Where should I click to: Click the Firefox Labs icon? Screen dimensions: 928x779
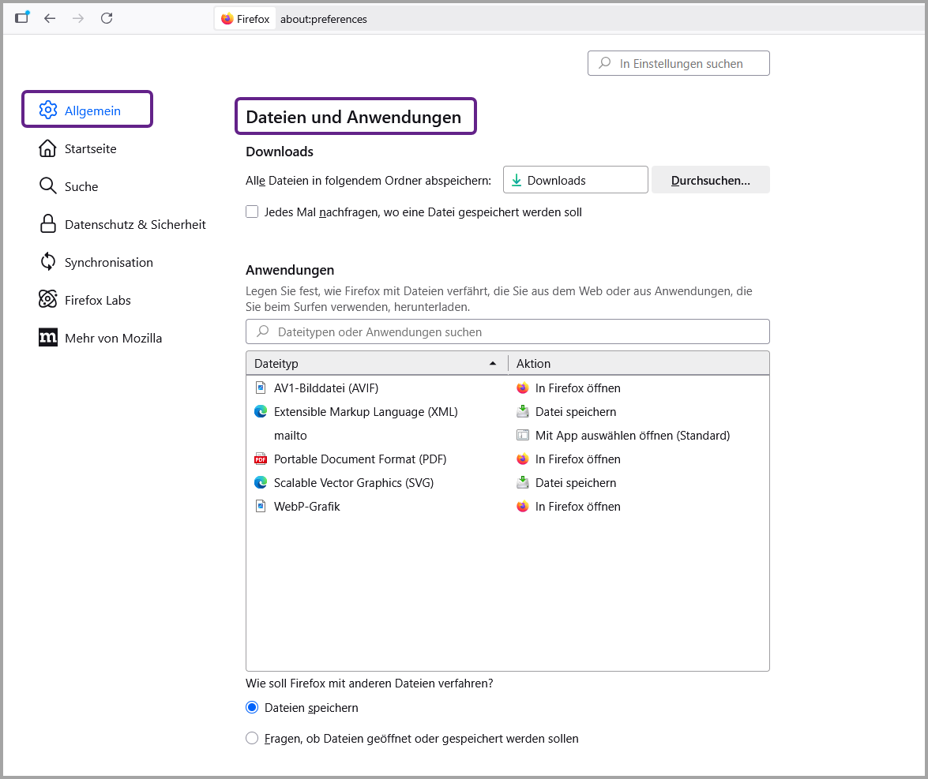pyautogui.click(x=48, y=300)
